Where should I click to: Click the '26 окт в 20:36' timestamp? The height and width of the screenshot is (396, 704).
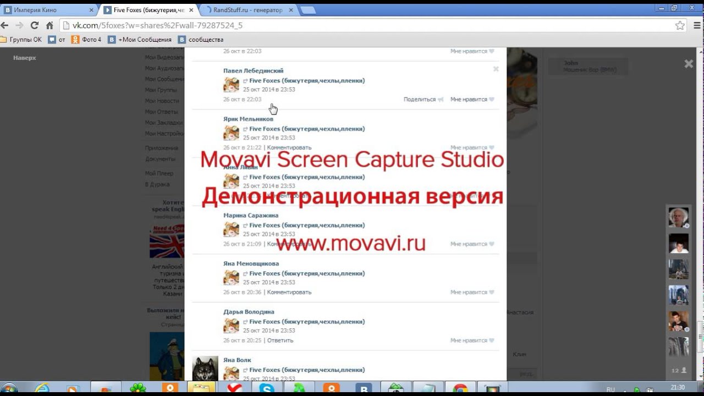(x=242, y=292)
